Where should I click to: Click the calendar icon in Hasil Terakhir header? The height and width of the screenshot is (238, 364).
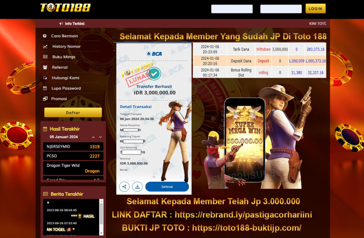[x=45, y=129]
